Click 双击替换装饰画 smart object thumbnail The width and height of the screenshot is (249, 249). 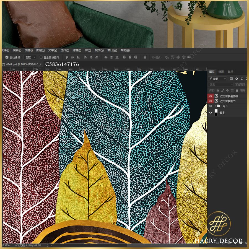pyautogui.click(x=216, y=96)
